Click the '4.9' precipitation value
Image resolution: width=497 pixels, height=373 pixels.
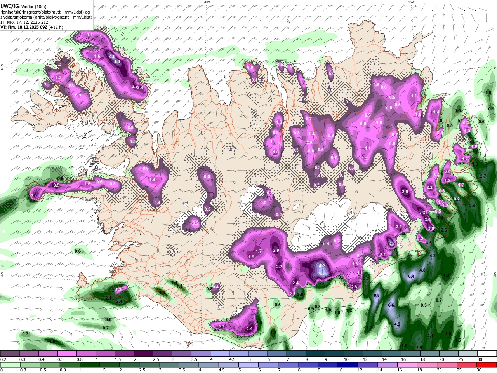(397, 324)
